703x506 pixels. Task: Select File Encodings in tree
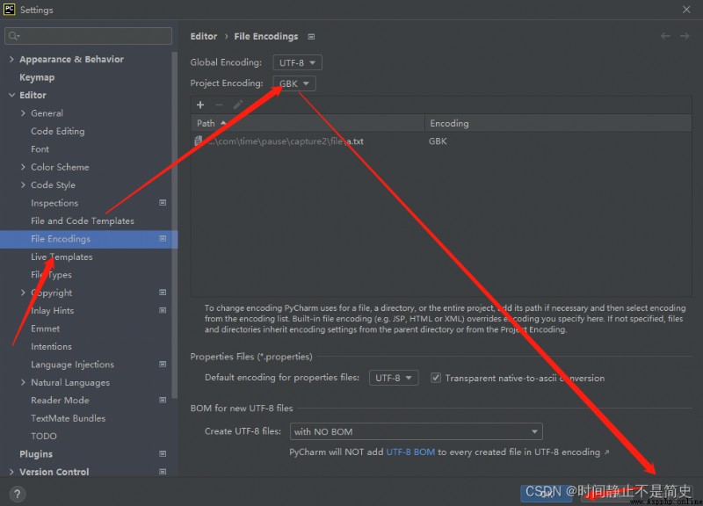(89, 239)
